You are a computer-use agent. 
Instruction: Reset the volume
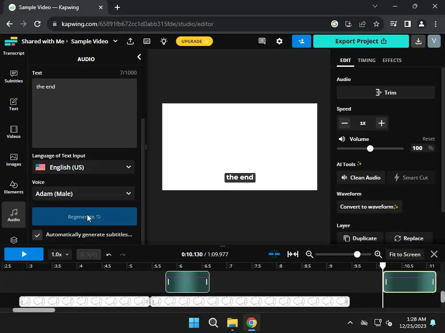click(428, 139)
